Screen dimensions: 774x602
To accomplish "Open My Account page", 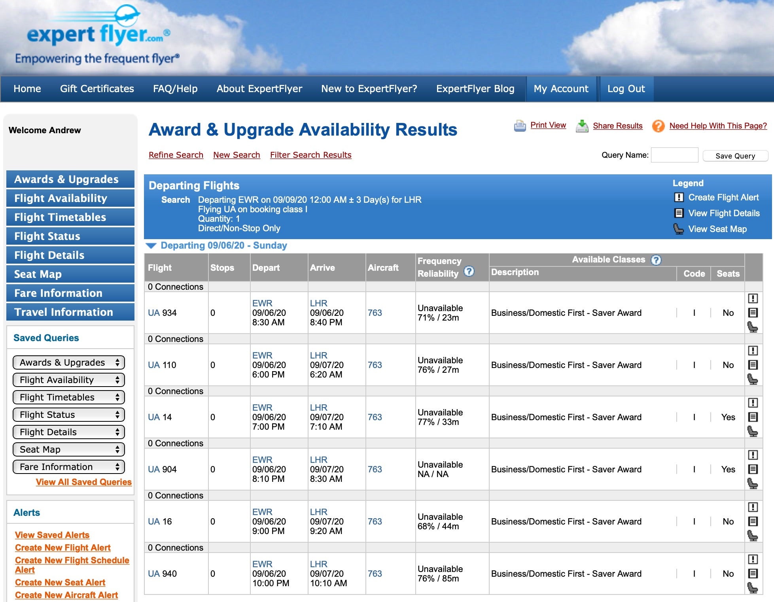I will [x=561, y=89].
